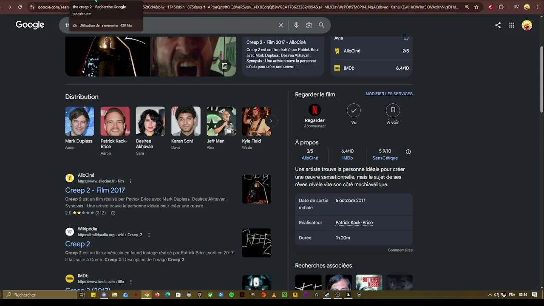The height and width of the screenshot is (306, 544).
Task: Open the Google apps grid
Action: pyautogui.click(x=512, y=25)
